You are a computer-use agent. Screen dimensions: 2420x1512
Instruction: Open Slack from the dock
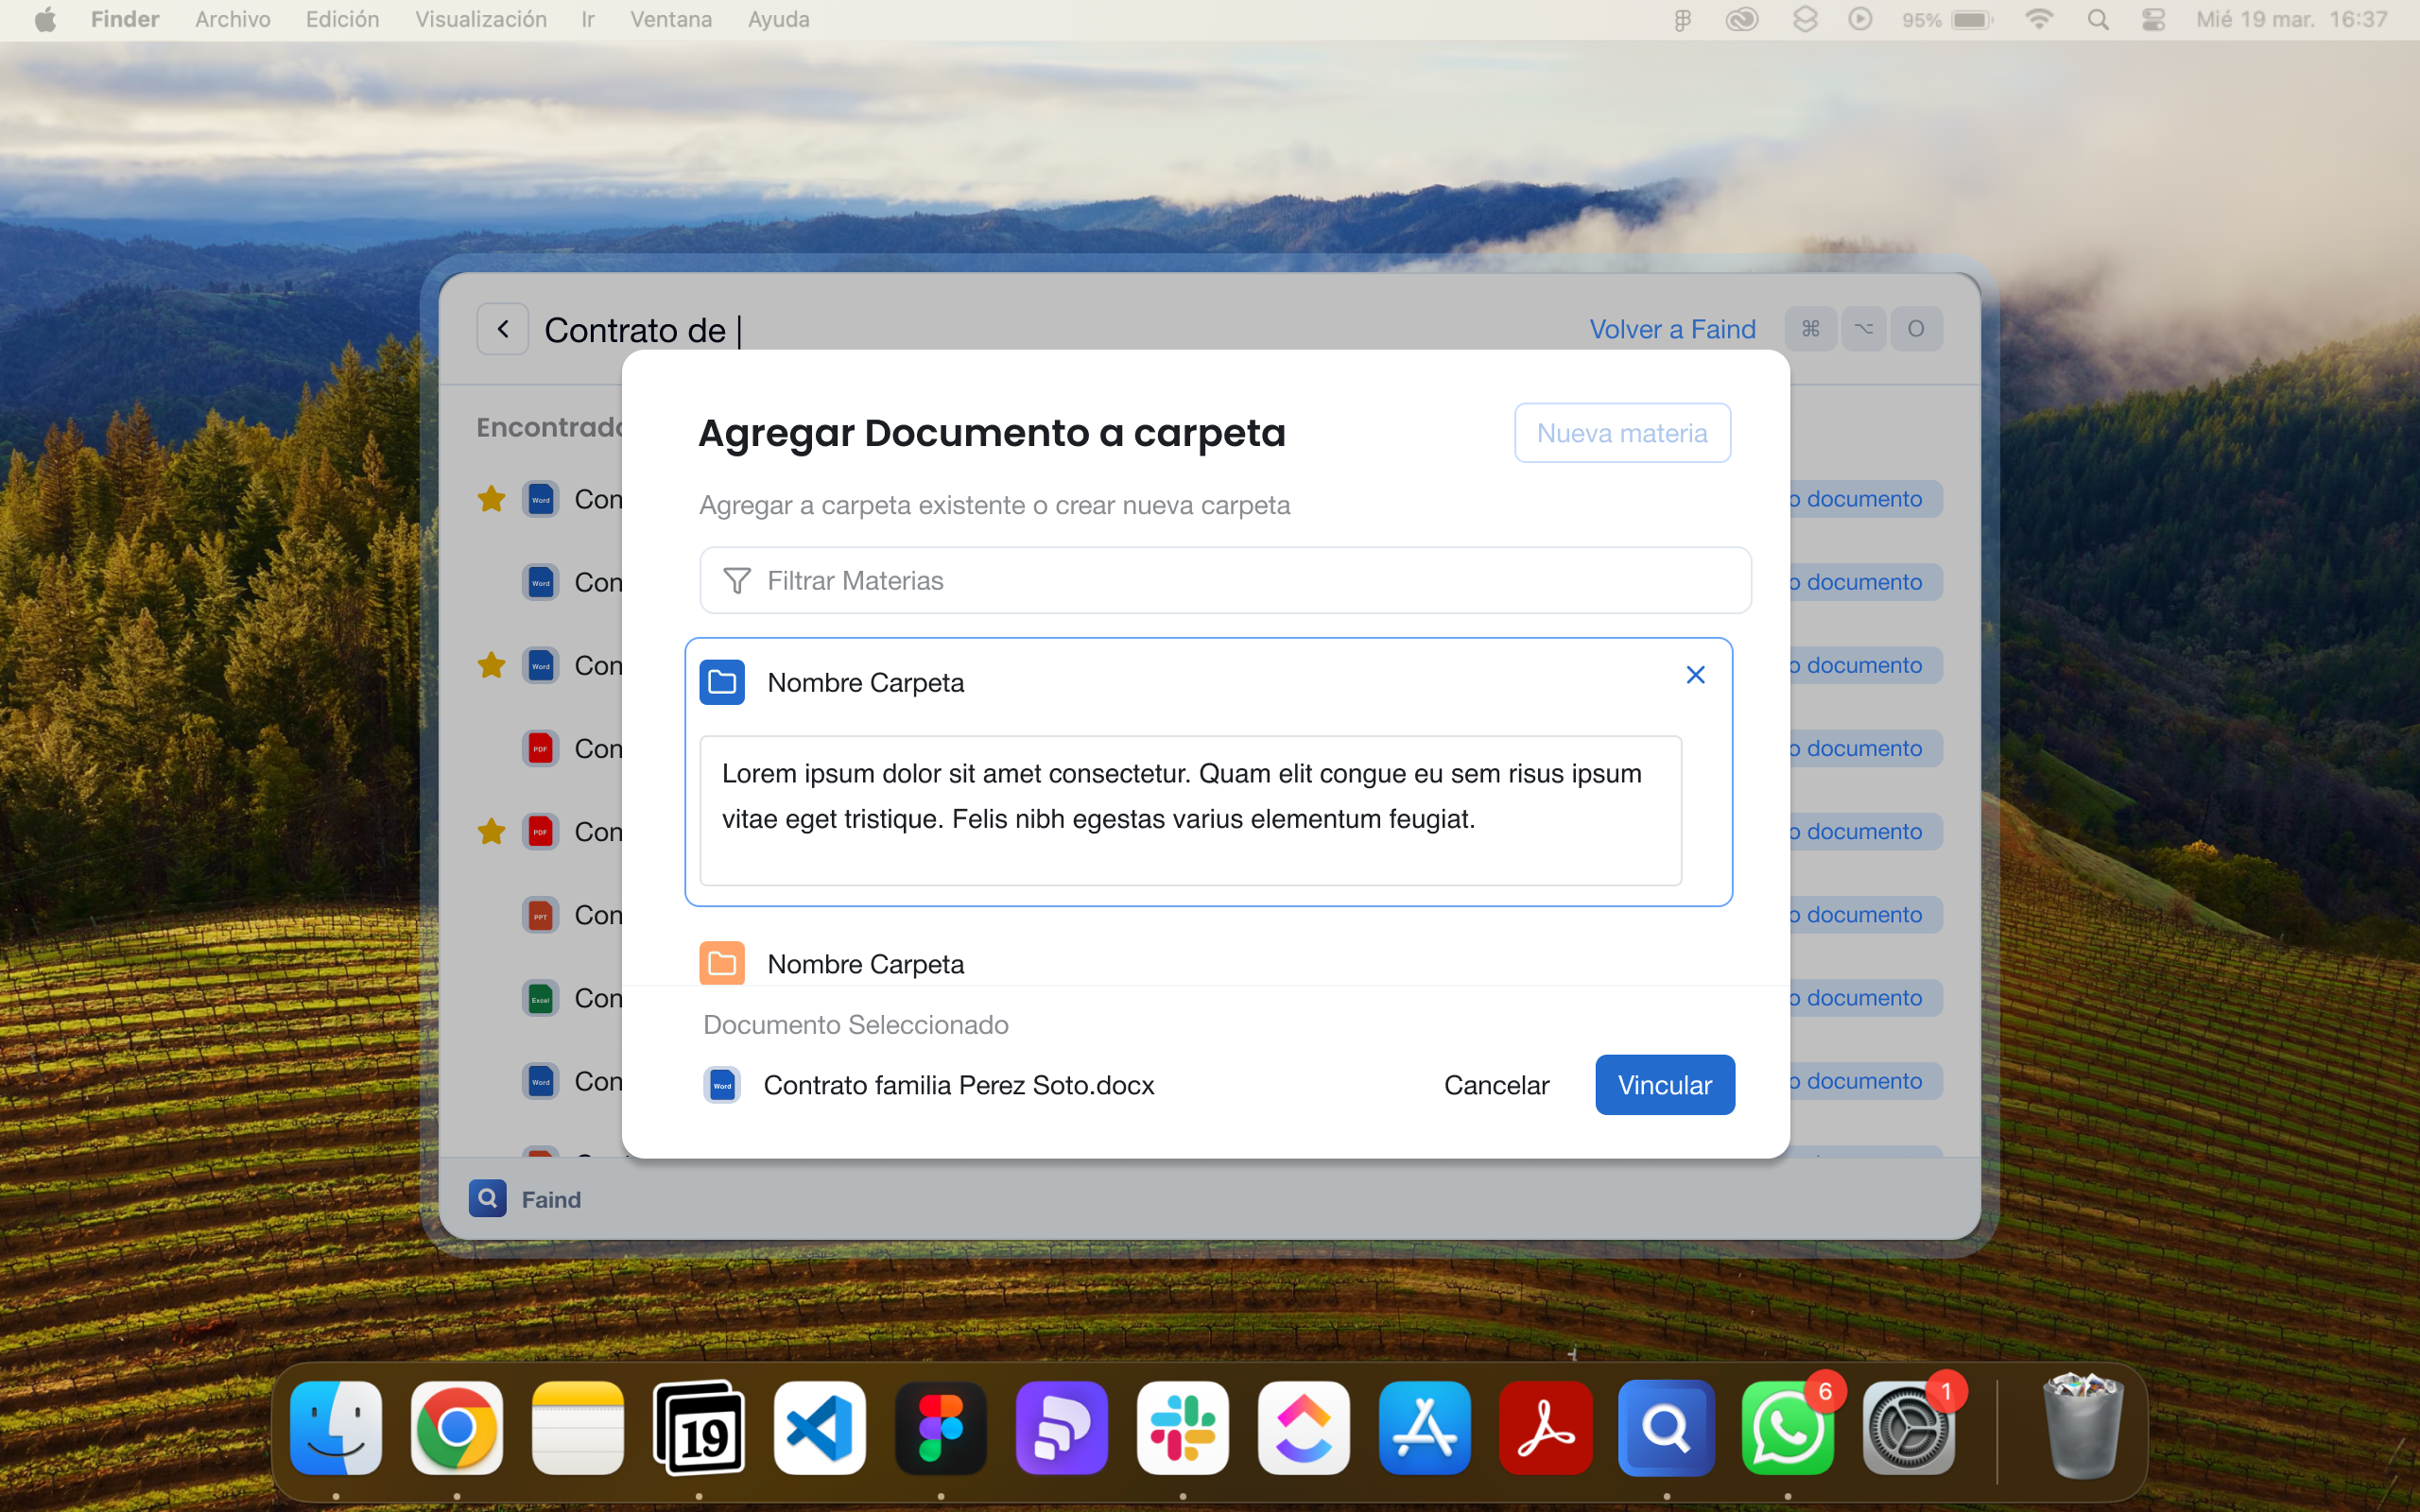1182,1428
